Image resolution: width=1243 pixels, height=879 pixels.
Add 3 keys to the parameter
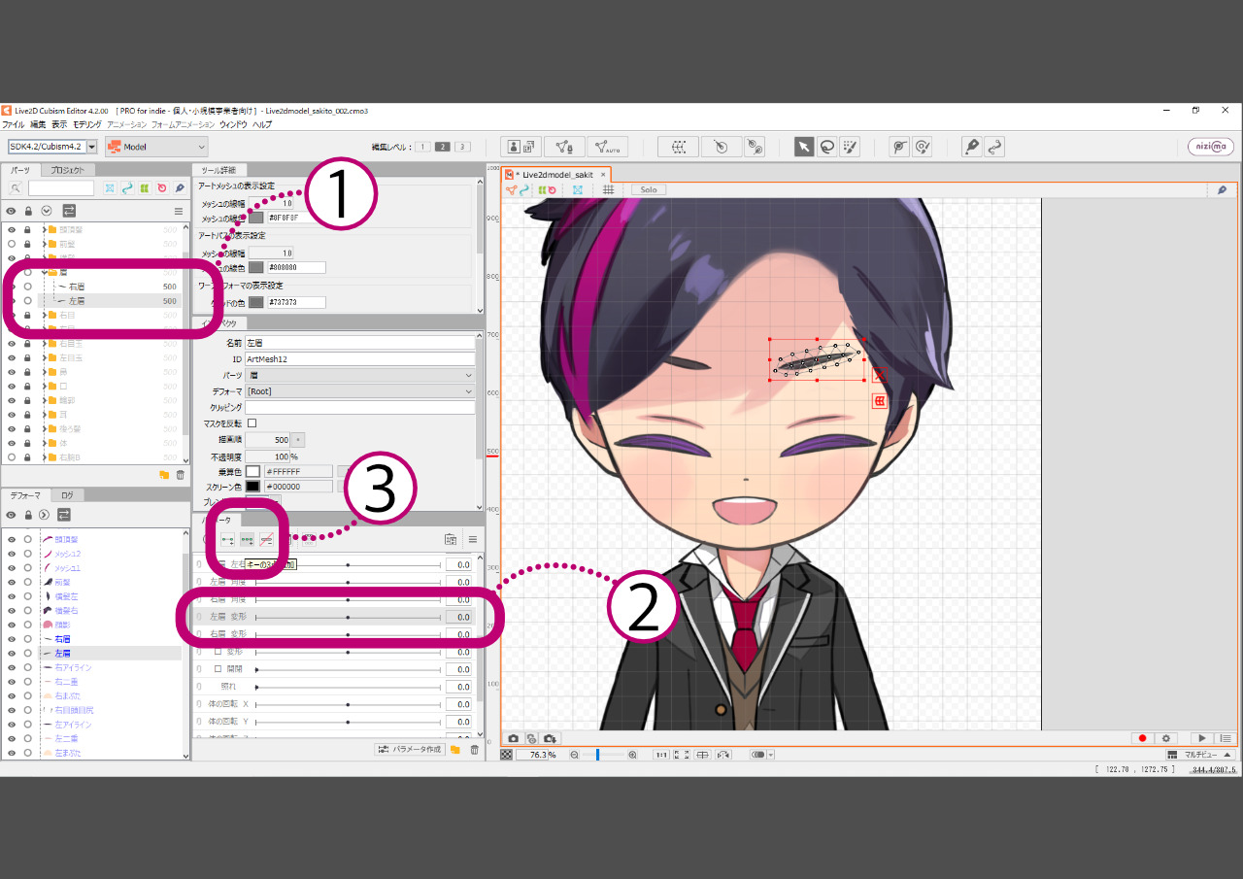[x=247, y=539]
